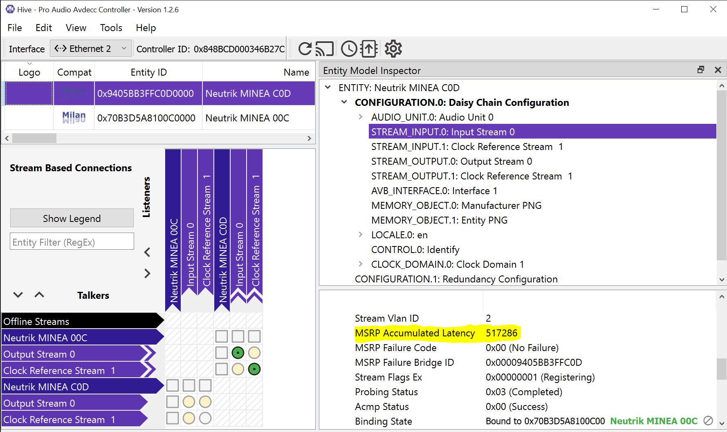The image size is (727, 432).
Task: Collapse the Neutrik MINEA 00C talker header
Action: (x=83, y=338)
